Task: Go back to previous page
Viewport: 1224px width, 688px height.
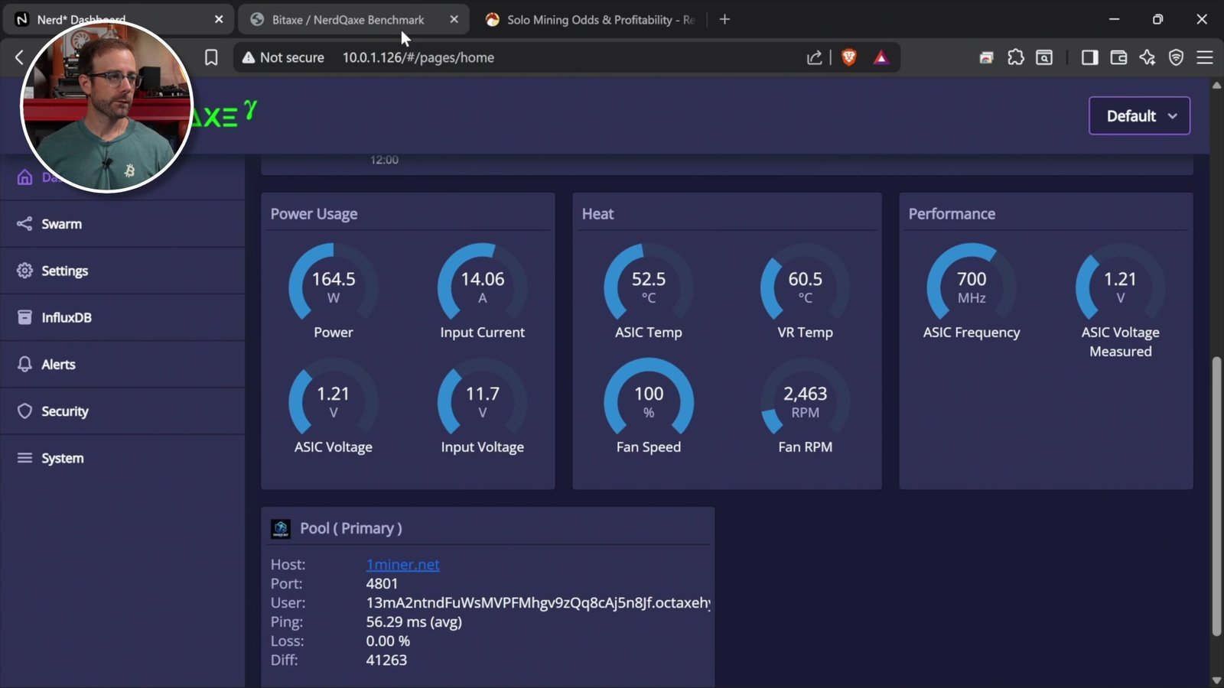Action: click(19, 57)
